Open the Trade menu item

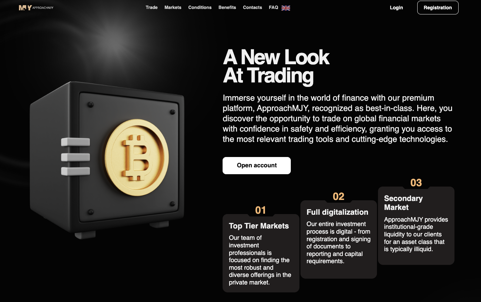point(152,8)
